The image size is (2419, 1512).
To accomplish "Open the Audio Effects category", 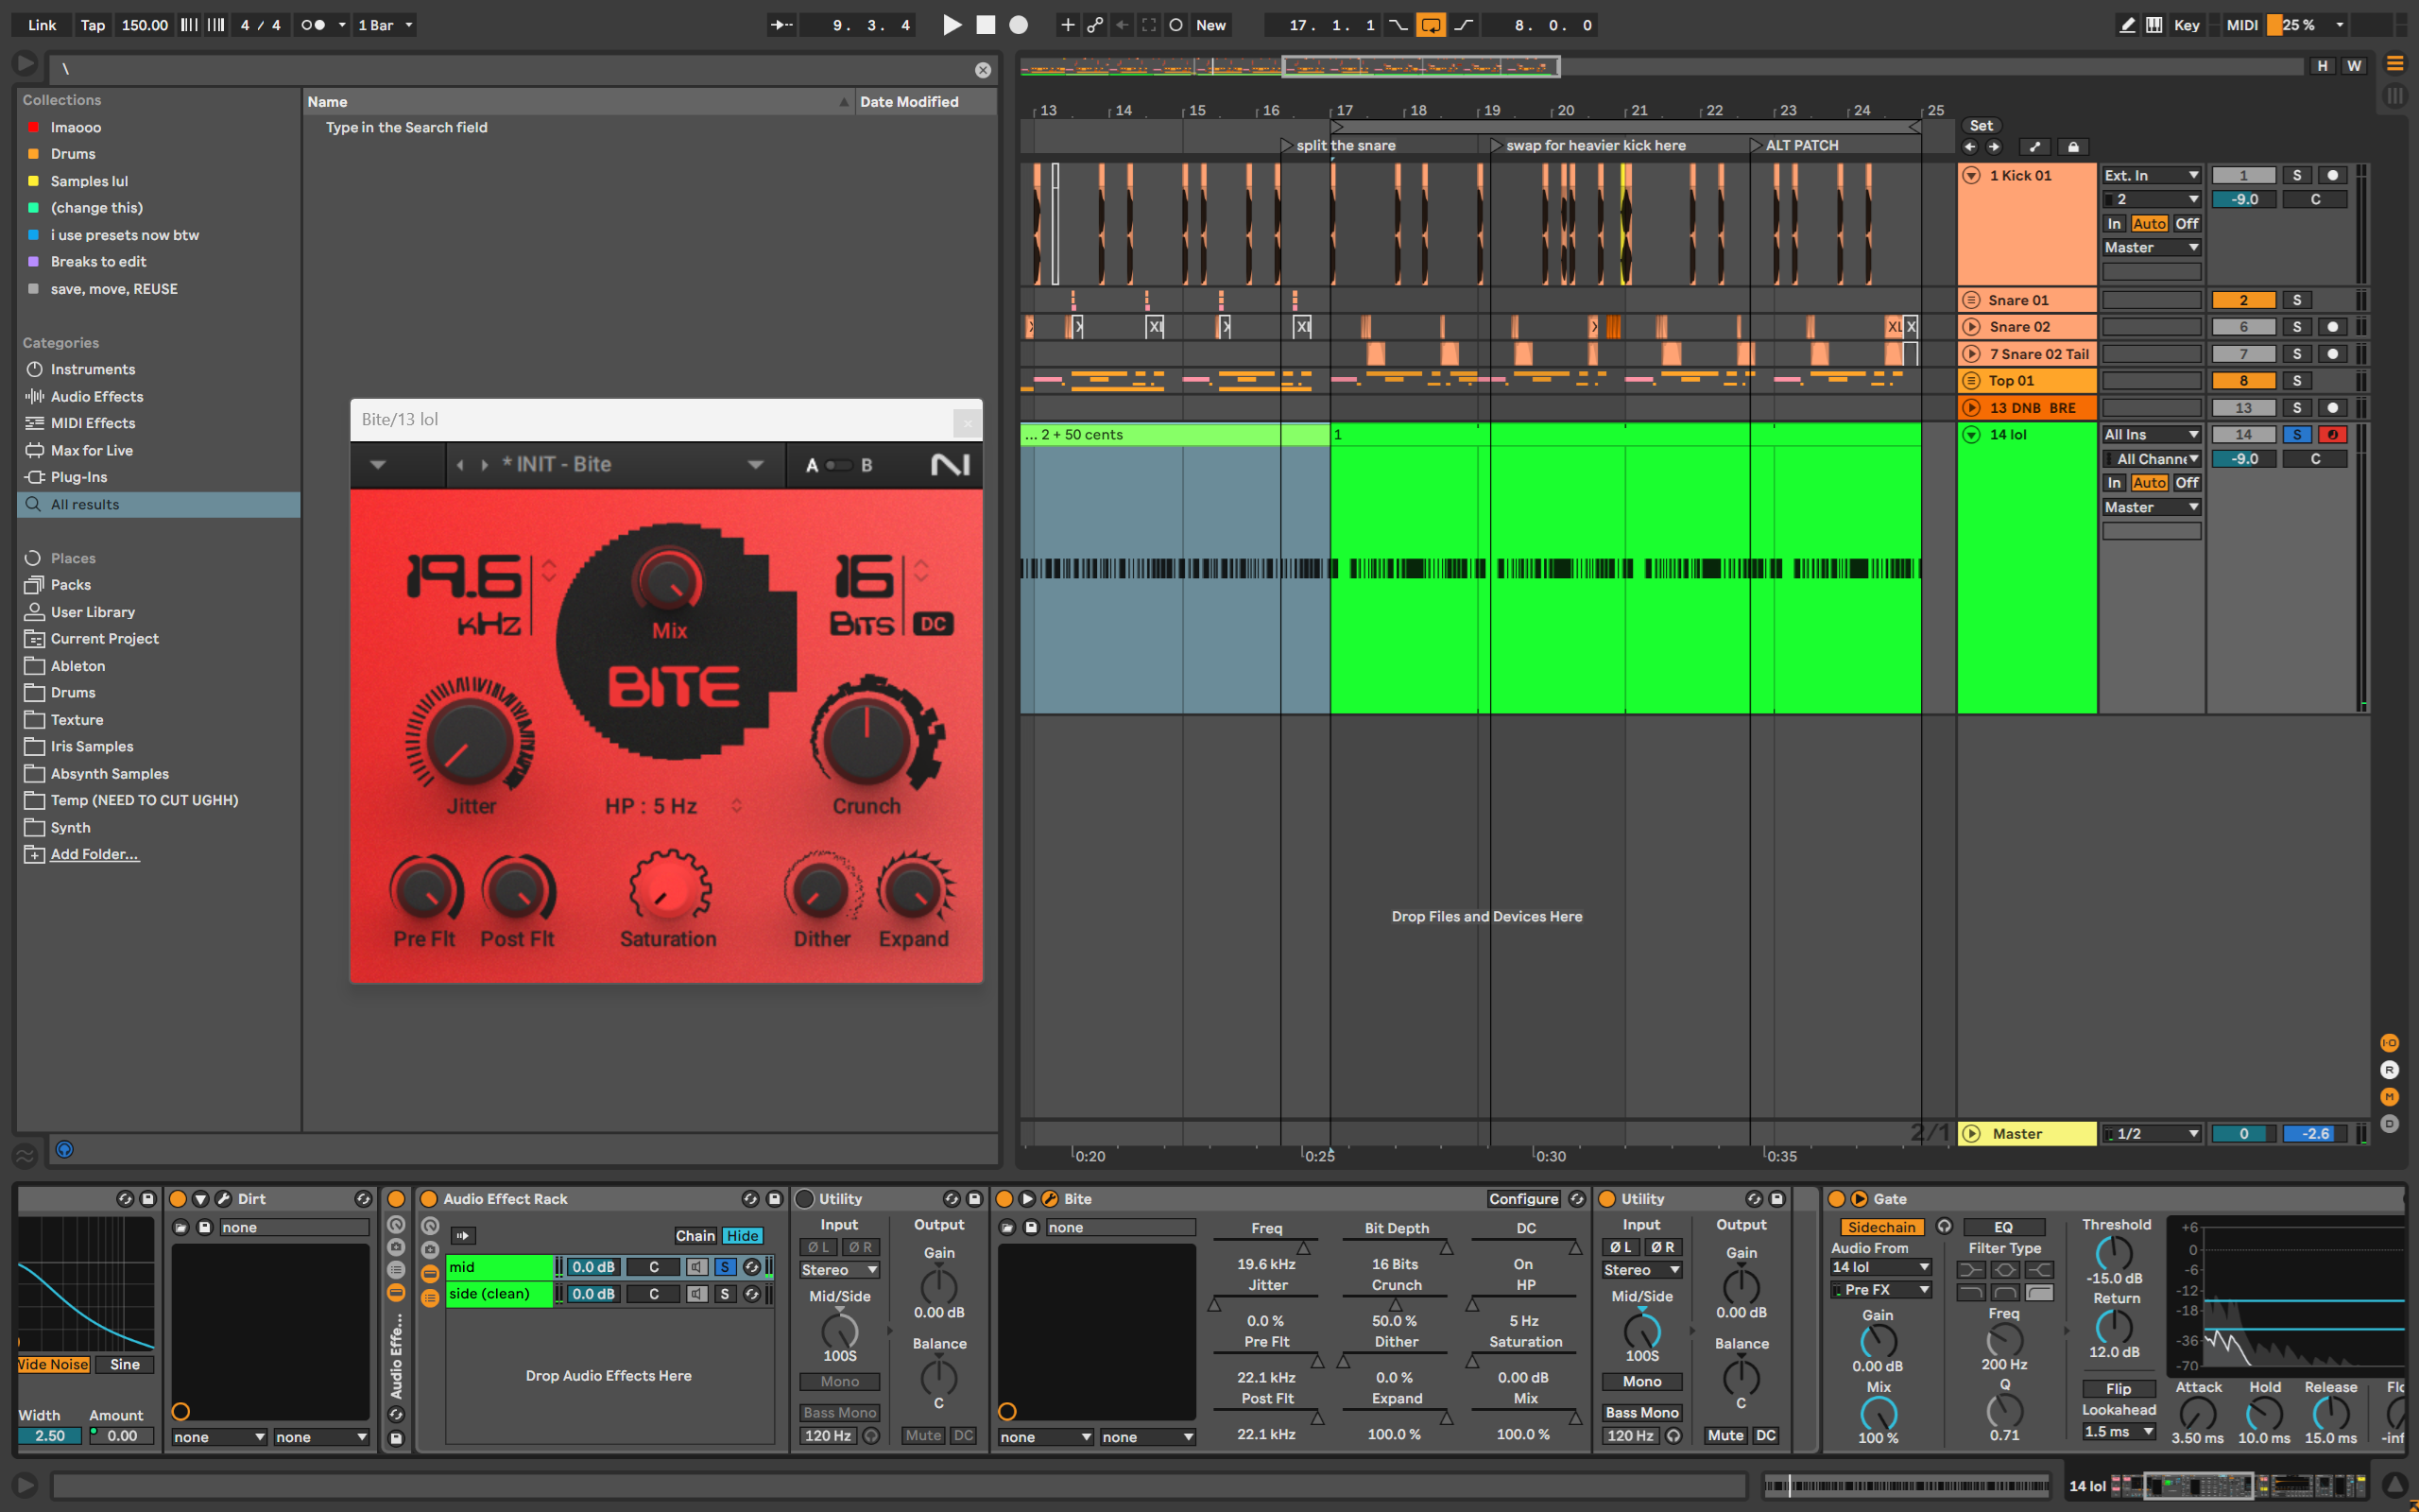I will click(x=97, y=396).
